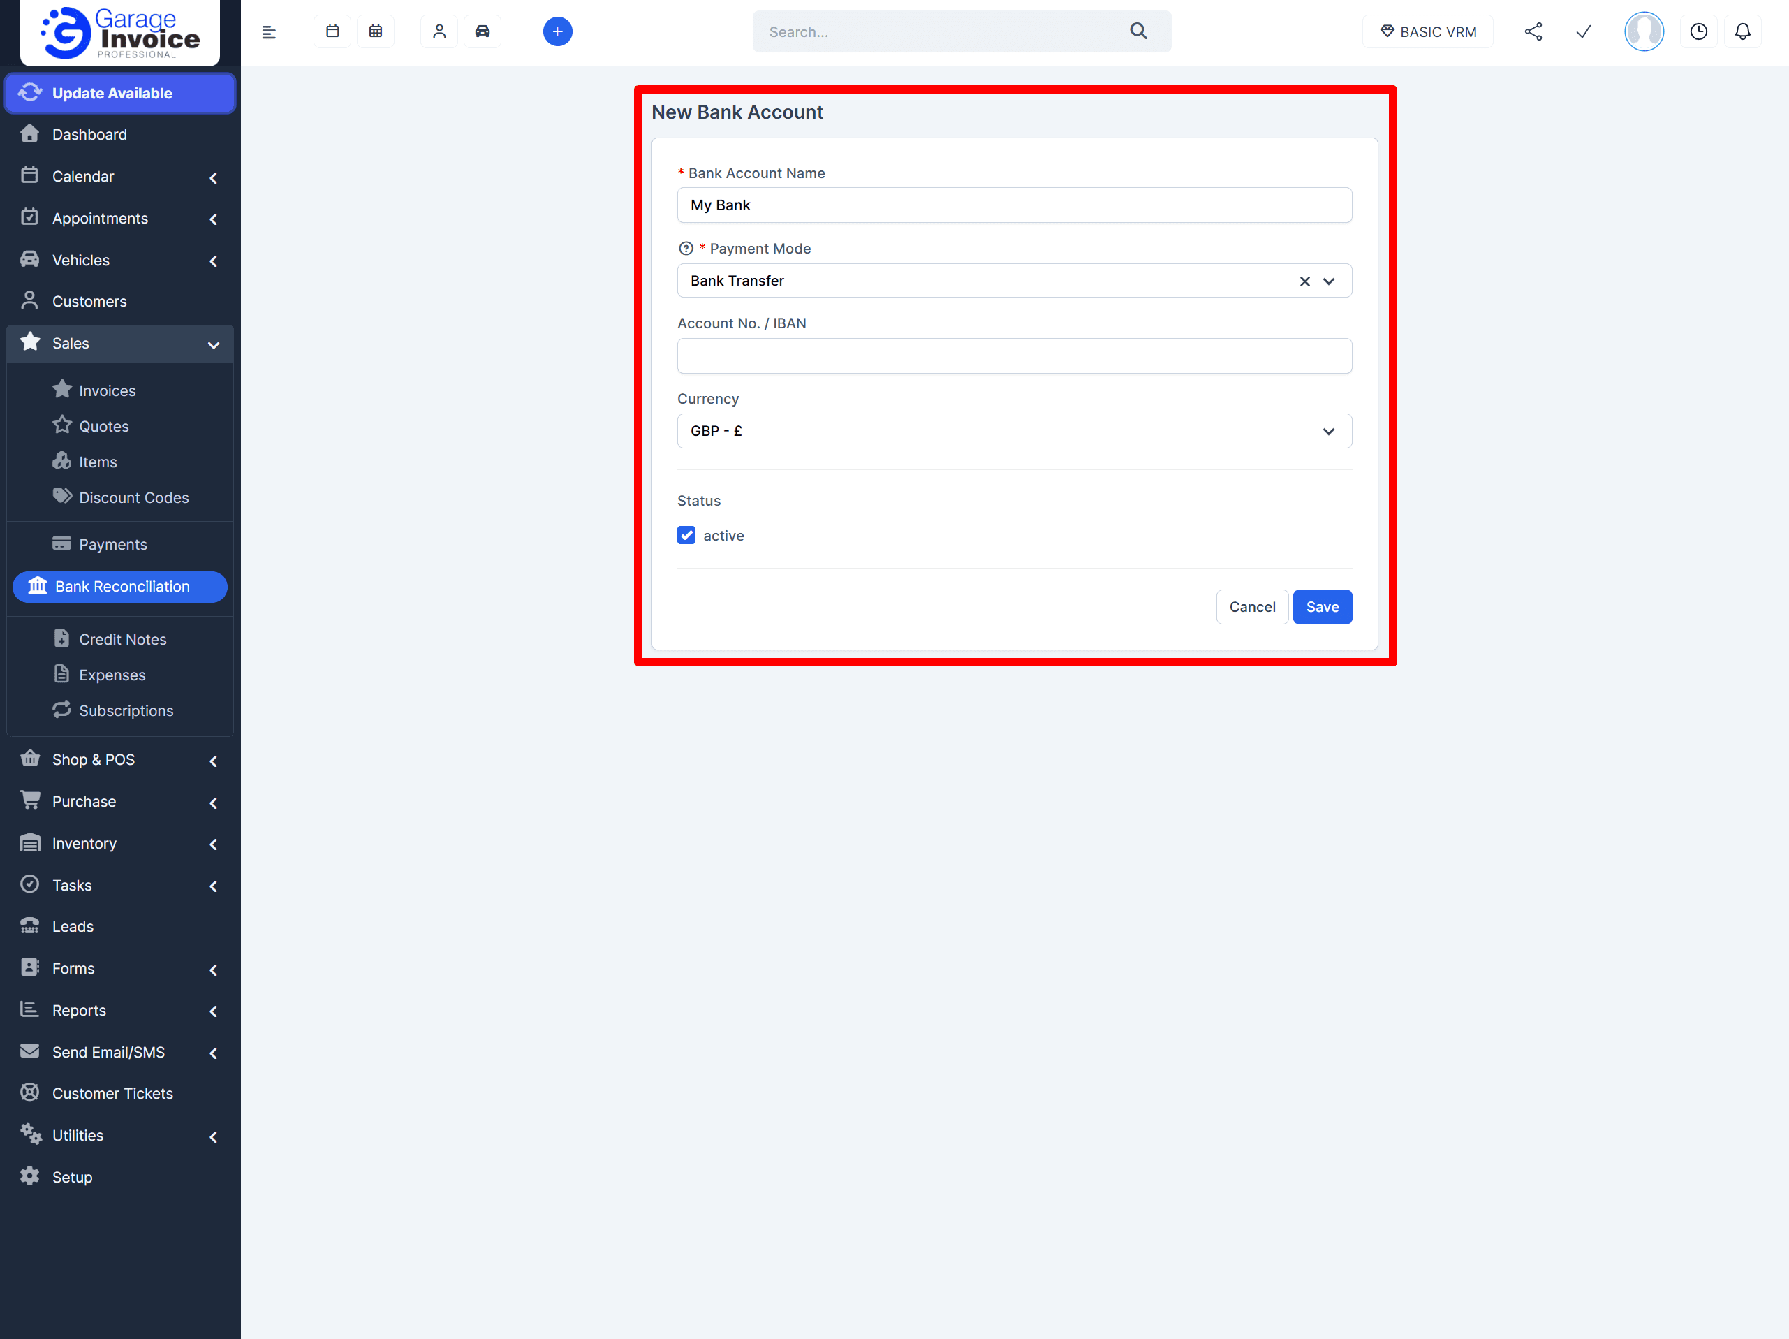Click the Update Available banner
Screen dimensions: 1789x1339
pos(119,93)
